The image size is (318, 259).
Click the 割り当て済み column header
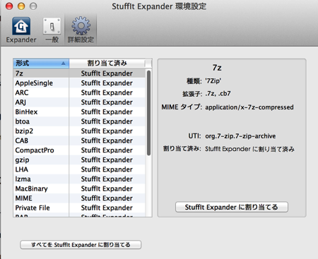pos(107,64)
